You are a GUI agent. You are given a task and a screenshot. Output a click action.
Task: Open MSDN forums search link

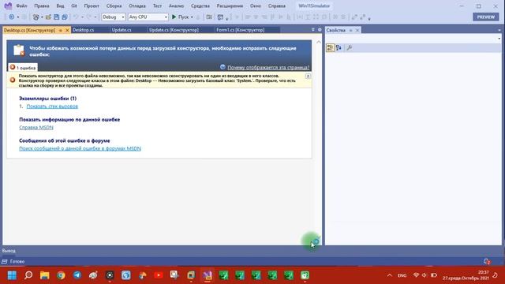coord(80,148)
